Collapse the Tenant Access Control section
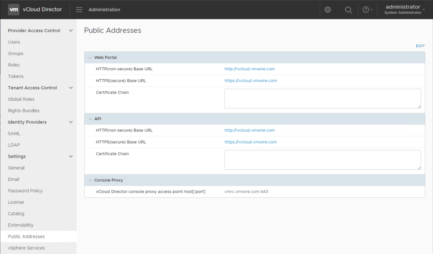The width and height of the screenshot is (433, 254). click(x=71, y=88)
